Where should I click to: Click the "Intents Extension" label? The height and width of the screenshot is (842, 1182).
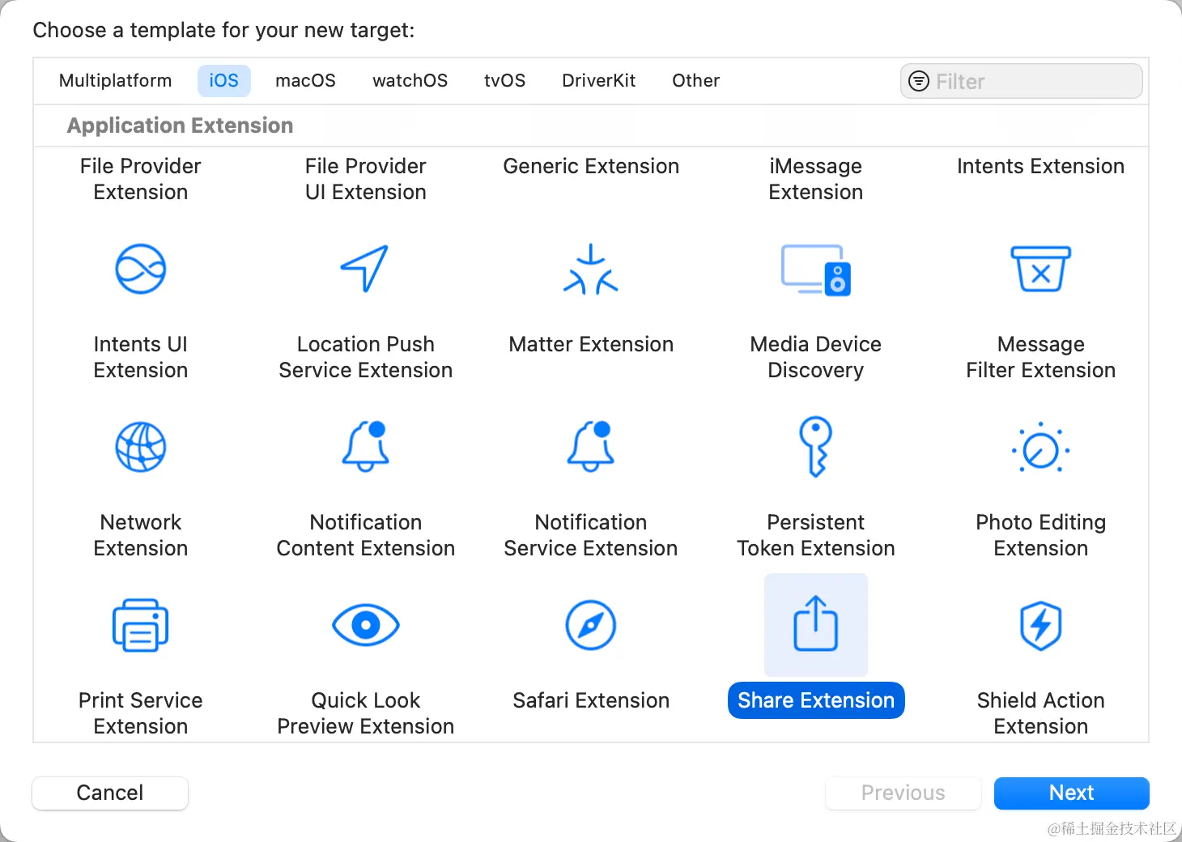click(1041, 166)
